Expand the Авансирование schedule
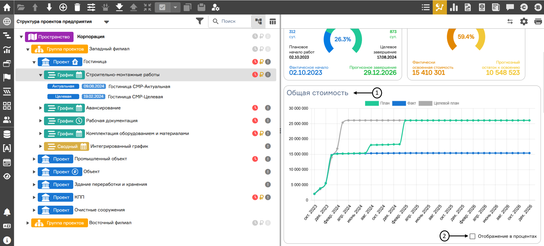The width and height of the screenshot is (544, 246). coord(41,108)
